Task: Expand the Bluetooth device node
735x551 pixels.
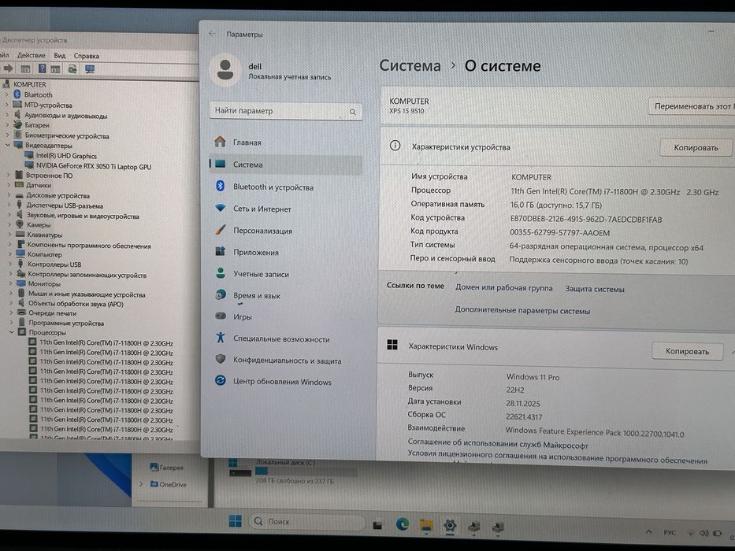Action: click(6, 94)
